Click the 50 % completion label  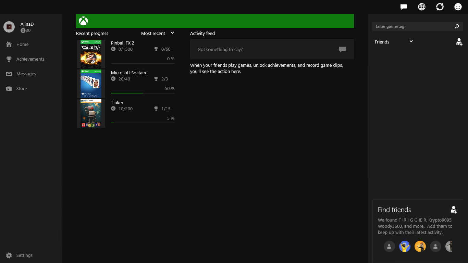pyautogui.click(x=170, y=88)
